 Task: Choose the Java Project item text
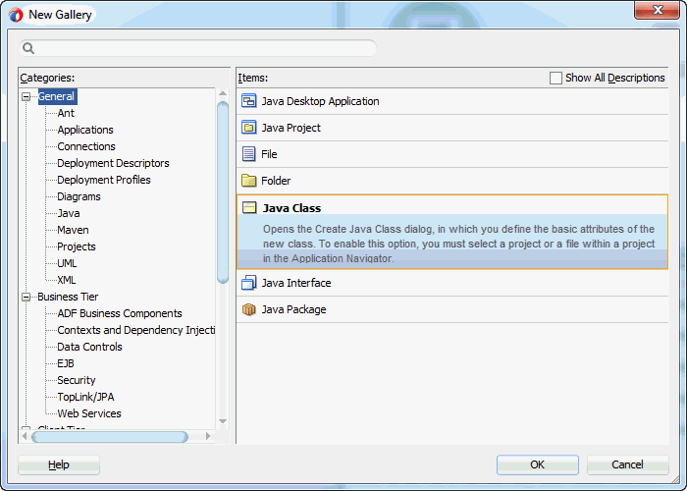tap(291, 128)
